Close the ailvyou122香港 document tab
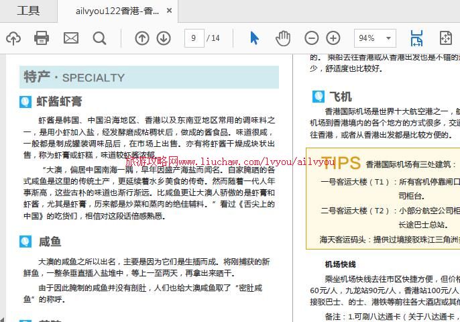Viewport: 460px width, 322px height. [x=170, y=11]
